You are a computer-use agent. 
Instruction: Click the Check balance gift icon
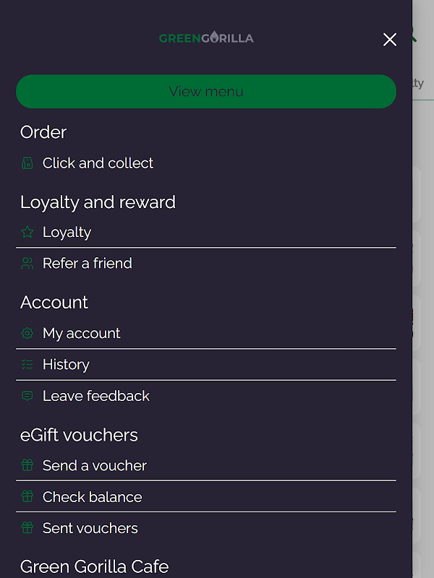27,497
